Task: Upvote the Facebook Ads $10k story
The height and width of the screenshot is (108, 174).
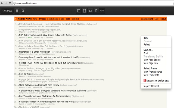Action: (18, 41)
